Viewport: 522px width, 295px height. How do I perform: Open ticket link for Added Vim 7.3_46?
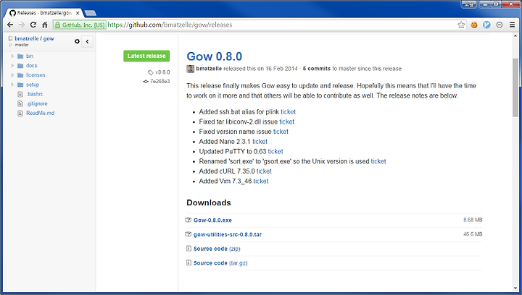(261, 181)
